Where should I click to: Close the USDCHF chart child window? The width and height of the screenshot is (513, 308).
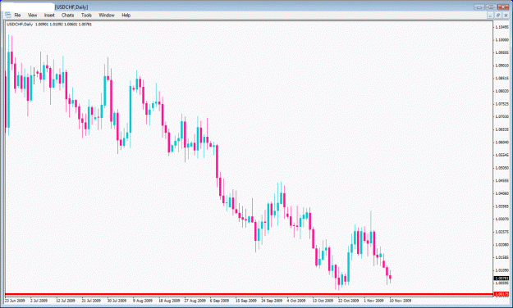click(506, 16)
